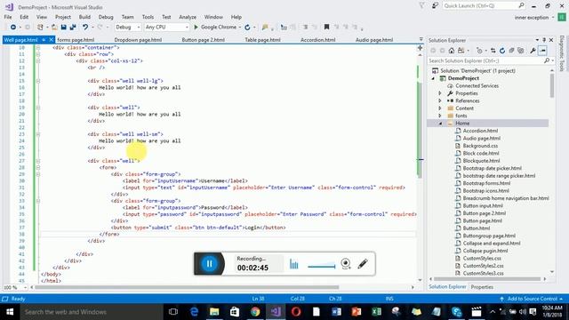Start debugging with Google Chrome
Image resolution: width=569 pixels, height=320 pixels.
pyautogui.click(x=215, y=28)
